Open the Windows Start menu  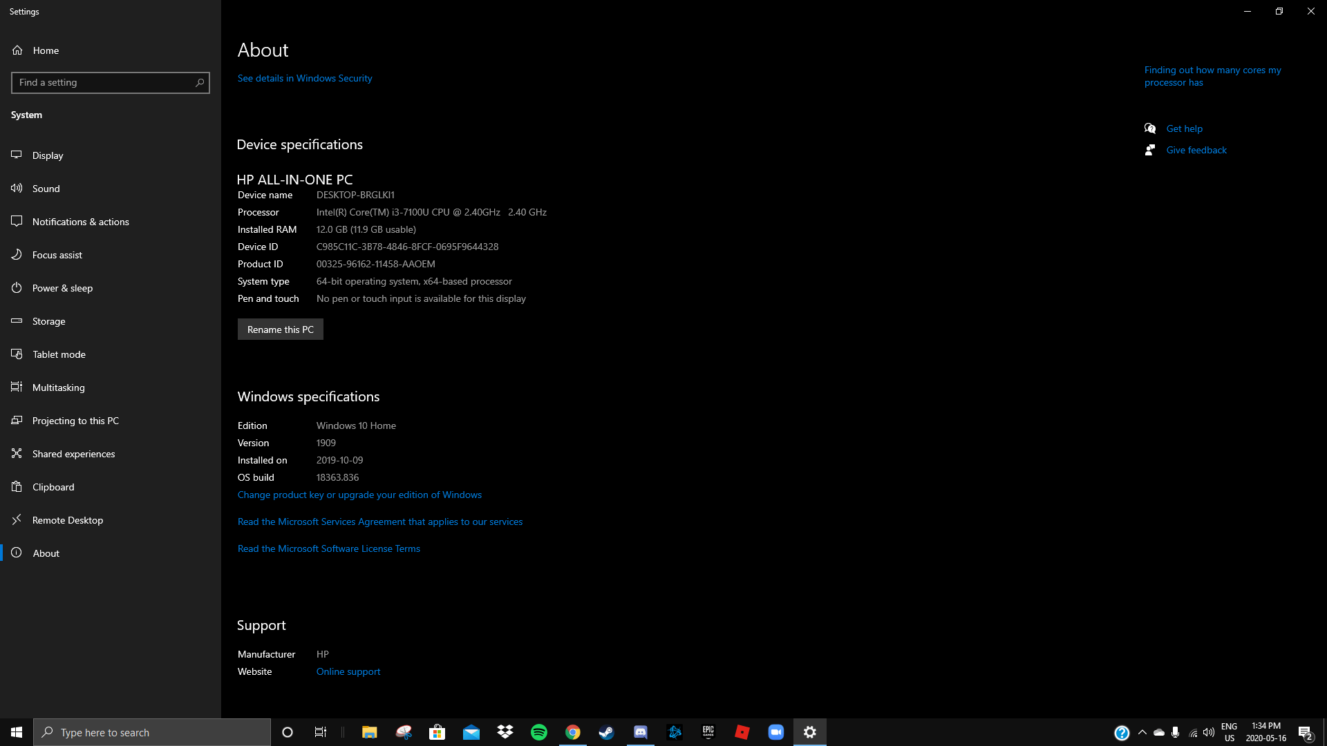pyautogui.click(x=17, y=732)
